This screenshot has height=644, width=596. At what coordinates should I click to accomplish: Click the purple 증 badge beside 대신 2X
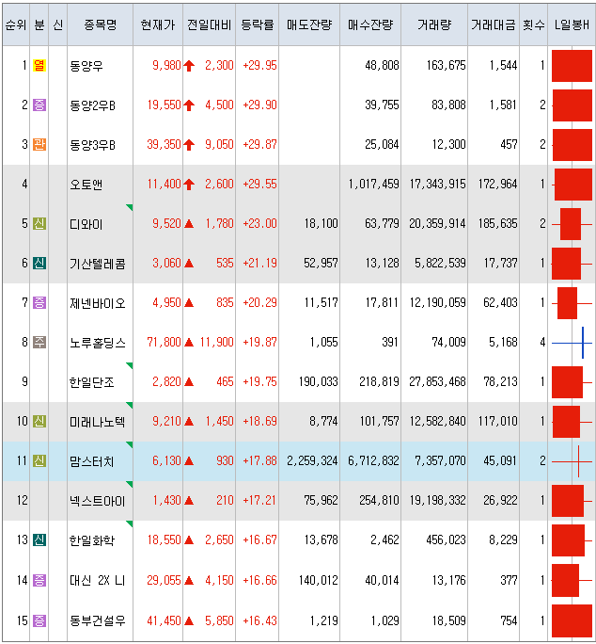[39, 580]
